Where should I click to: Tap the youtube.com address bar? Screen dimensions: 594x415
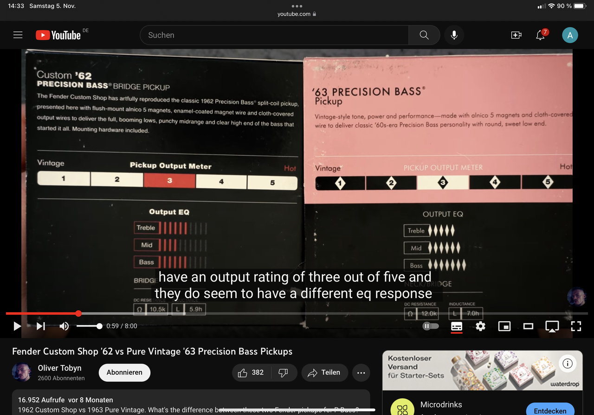click(297, 14)
